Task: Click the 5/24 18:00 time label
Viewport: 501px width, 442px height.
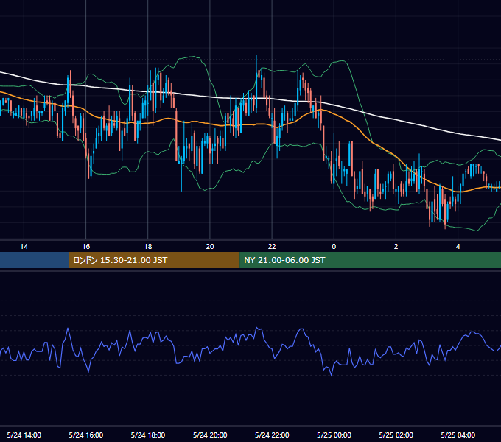Action: 148,435
